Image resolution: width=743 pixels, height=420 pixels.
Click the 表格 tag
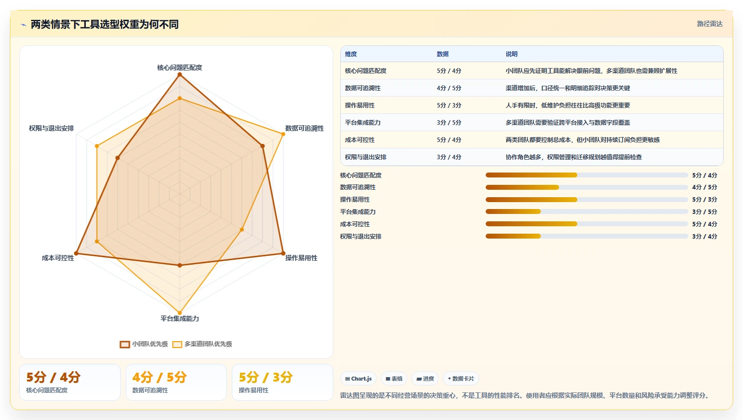(x=394, y=379)
